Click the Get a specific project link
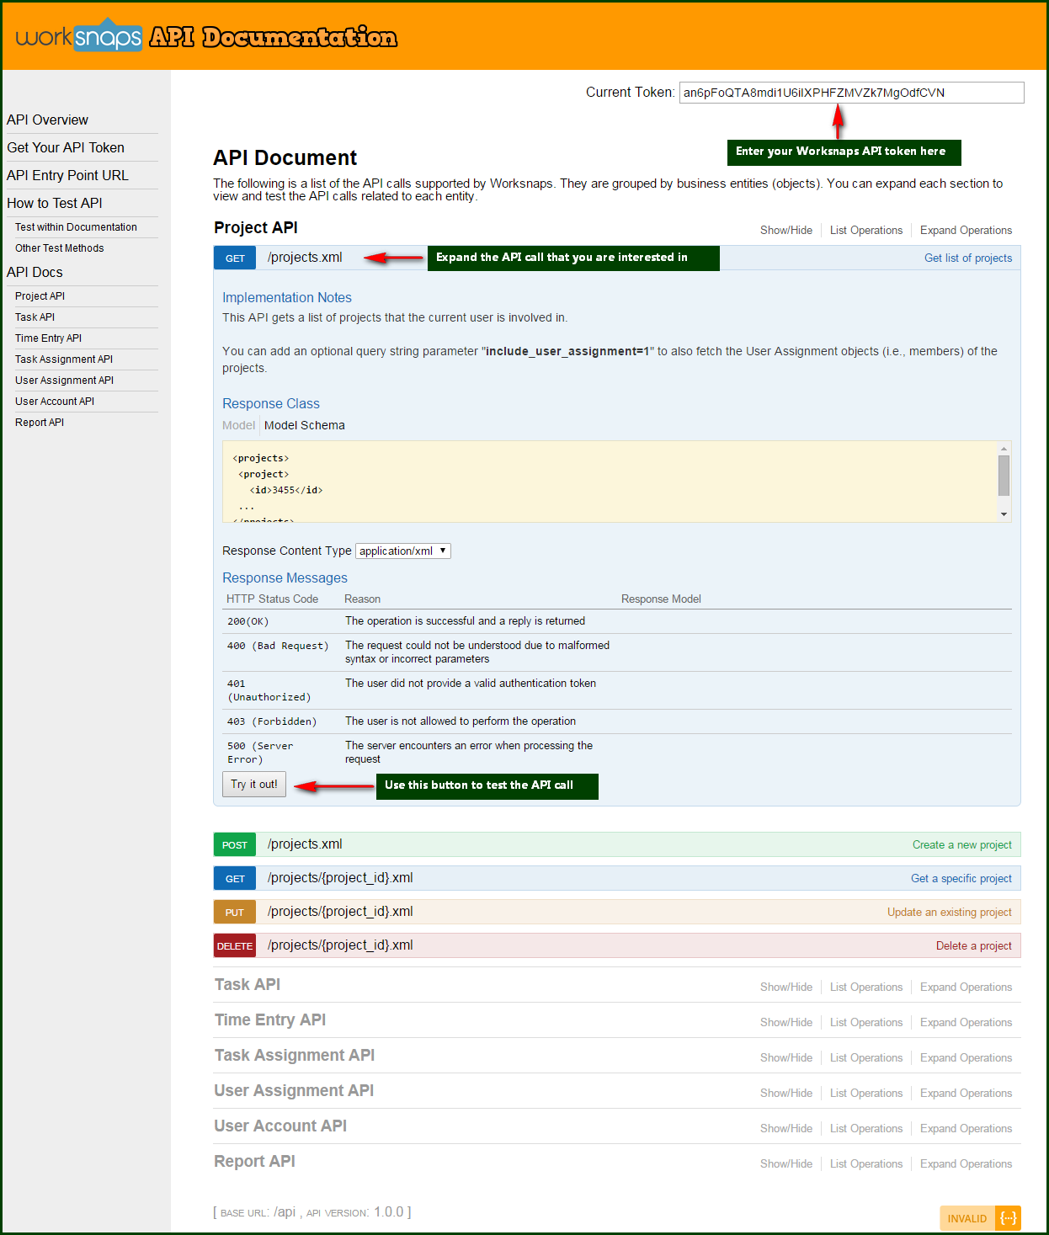This screenshot has width=1049, height=1235. click(961, 878)
